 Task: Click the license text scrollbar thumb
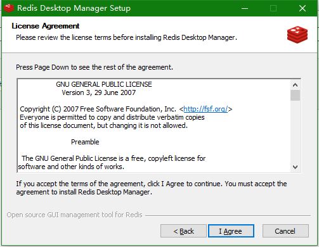pos(295,96)
